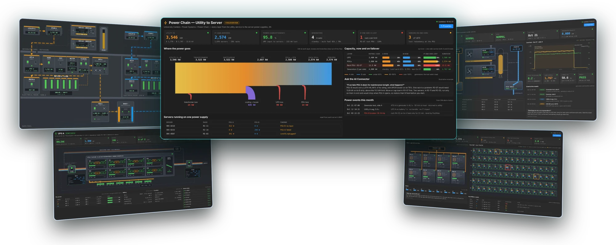This screenshot has height=245, width=616.
Task: Click the 'ATS A' block in the diagram window
Action: pyautogui.click(x=32, y=64)
